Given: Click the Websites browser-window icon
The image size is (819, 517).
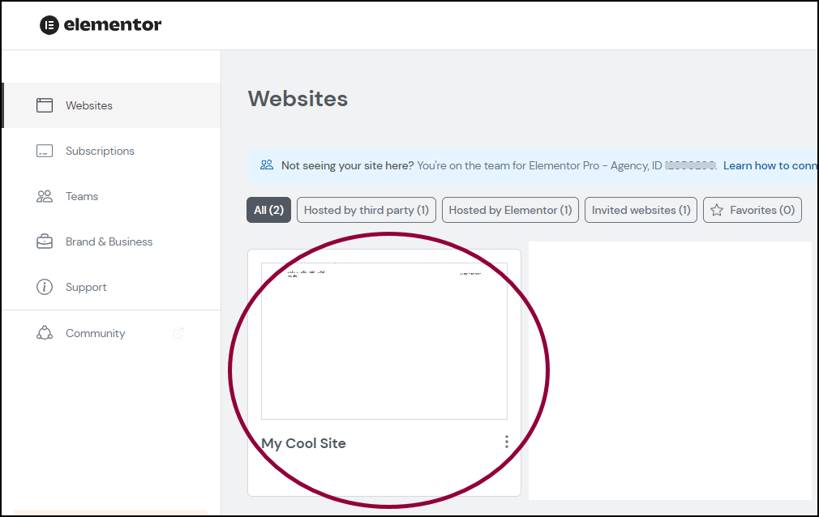Looking at the screenshot, I should pos(45,105).
